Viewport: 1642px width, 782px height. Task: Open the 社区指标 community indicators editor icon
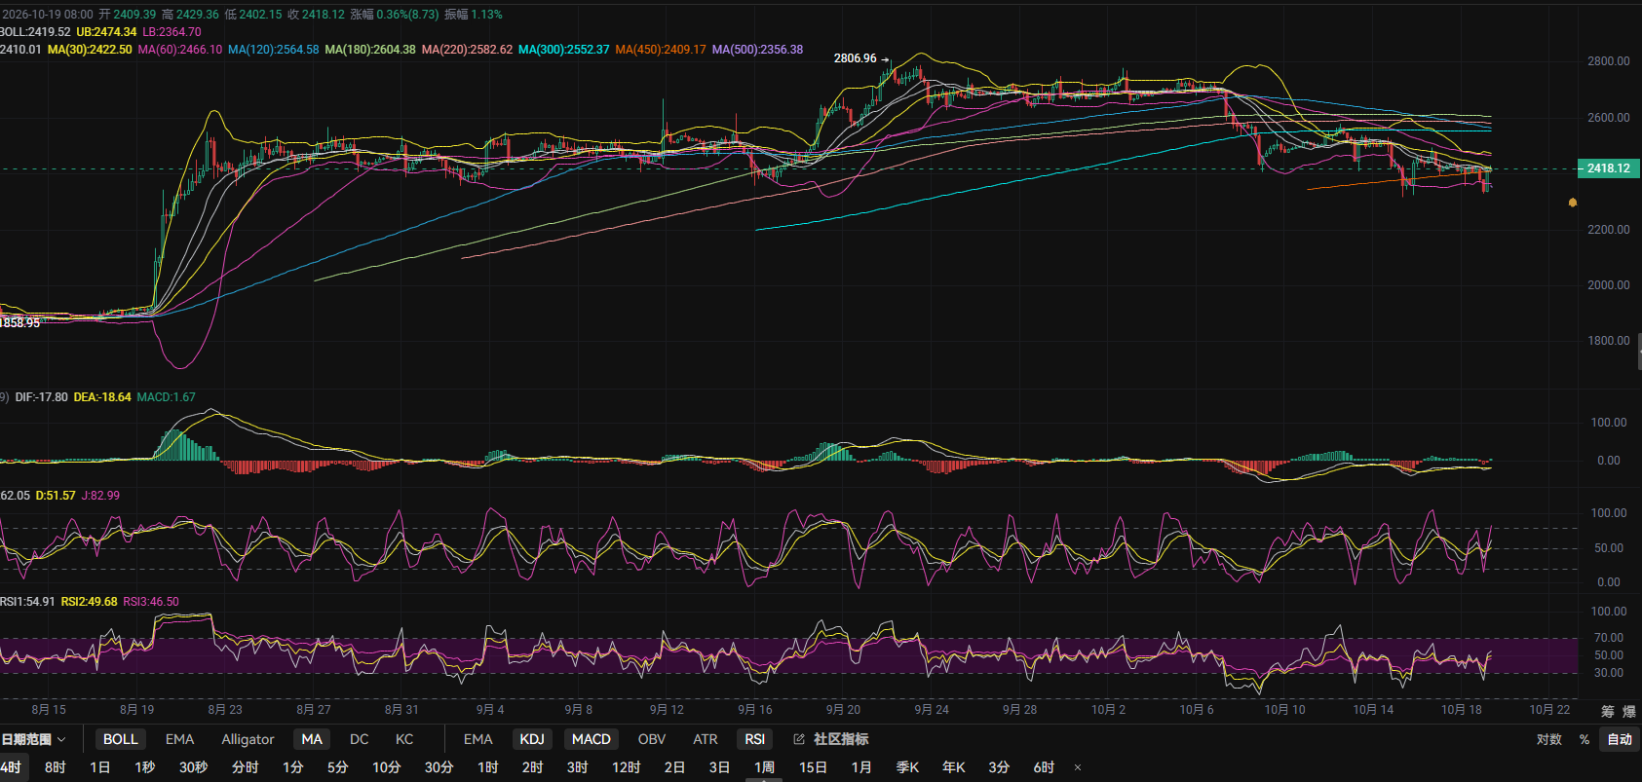click(799, 739)
